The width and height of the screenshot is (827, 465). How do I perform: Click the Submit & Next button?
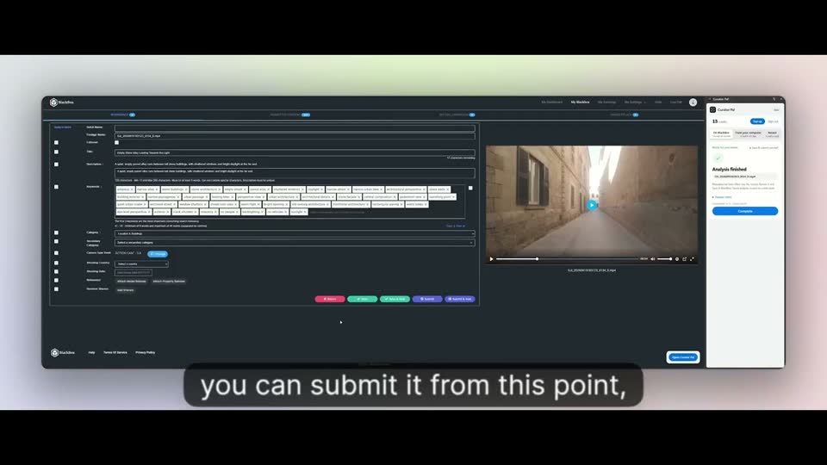(460, 299)
